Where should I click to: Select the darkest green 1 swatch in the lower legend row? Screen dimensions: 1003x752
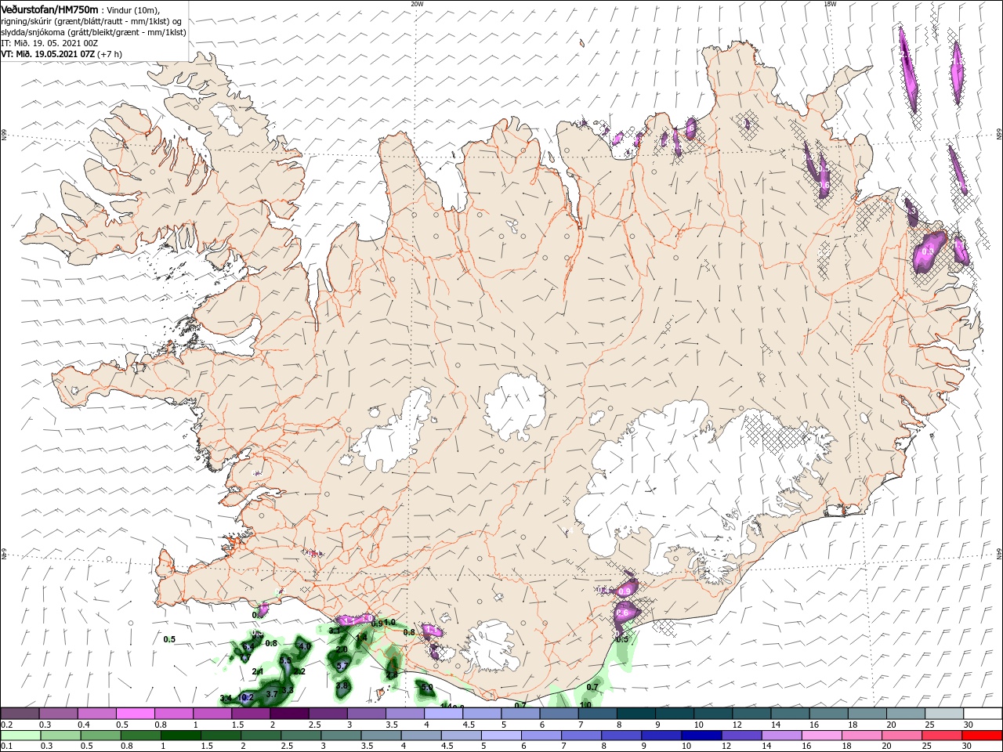(181, 736)
